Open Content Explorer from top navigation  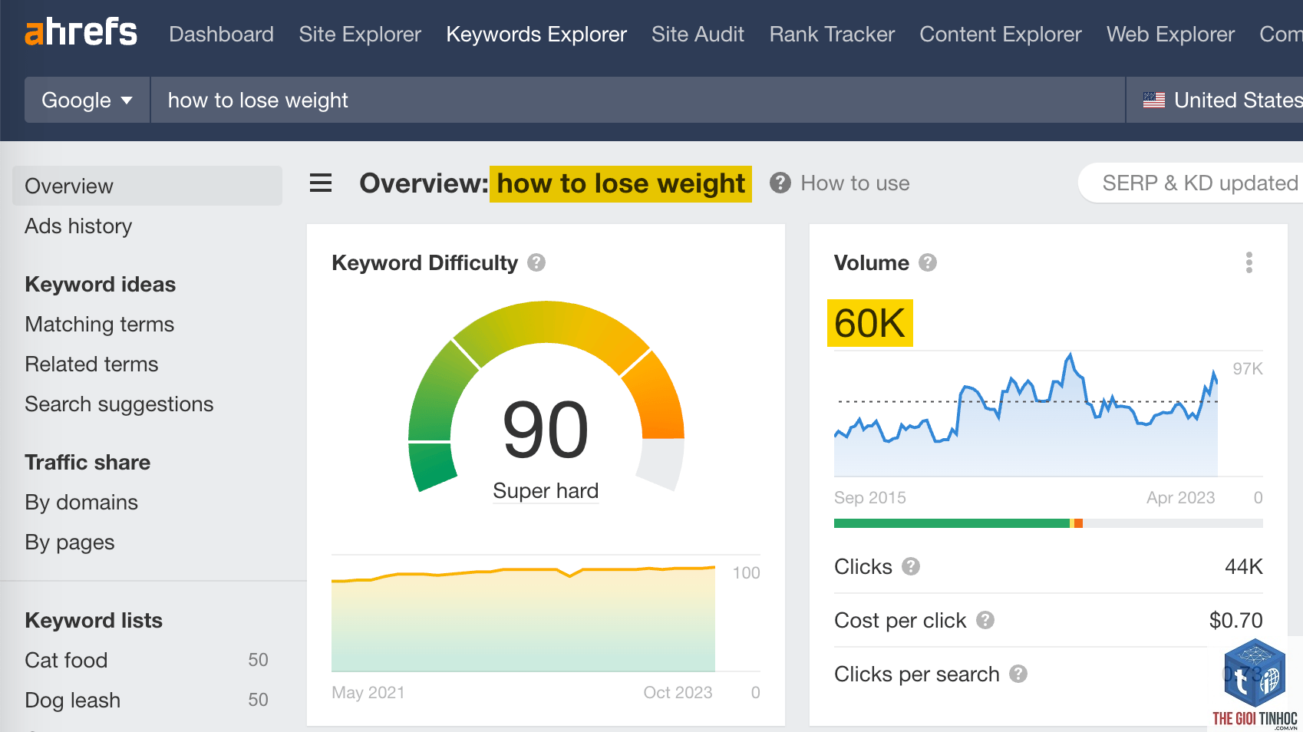(x=1000, y=34)
